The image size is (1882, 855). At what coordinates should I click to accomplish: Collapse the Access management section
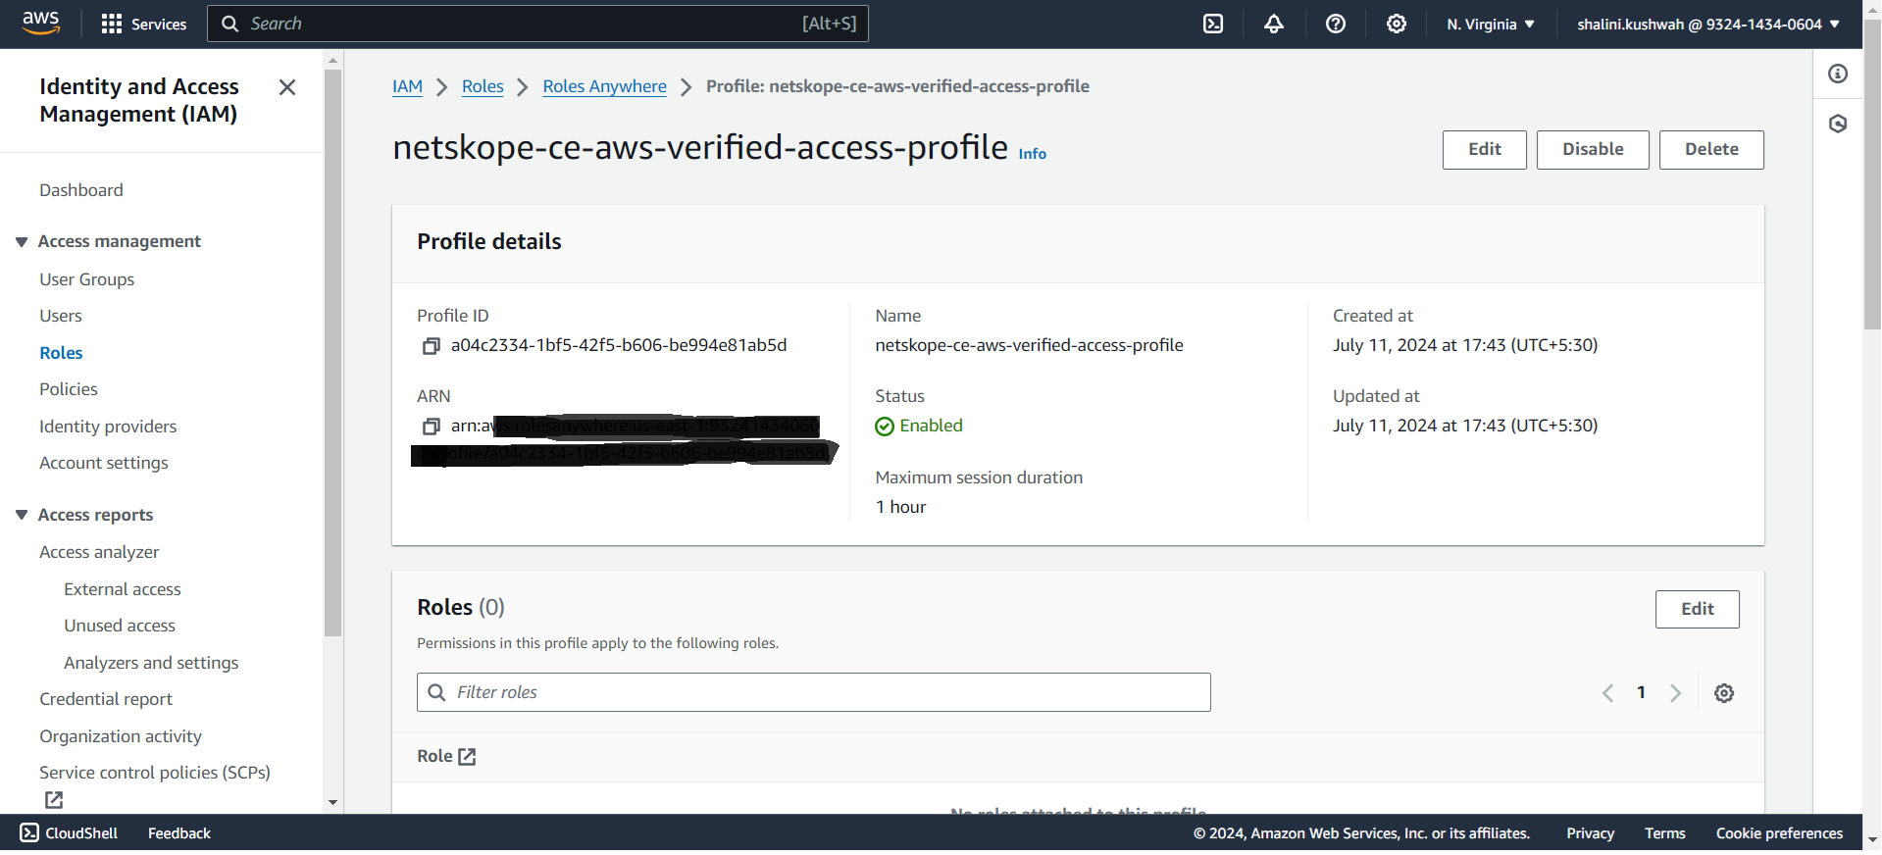point(22,242)
